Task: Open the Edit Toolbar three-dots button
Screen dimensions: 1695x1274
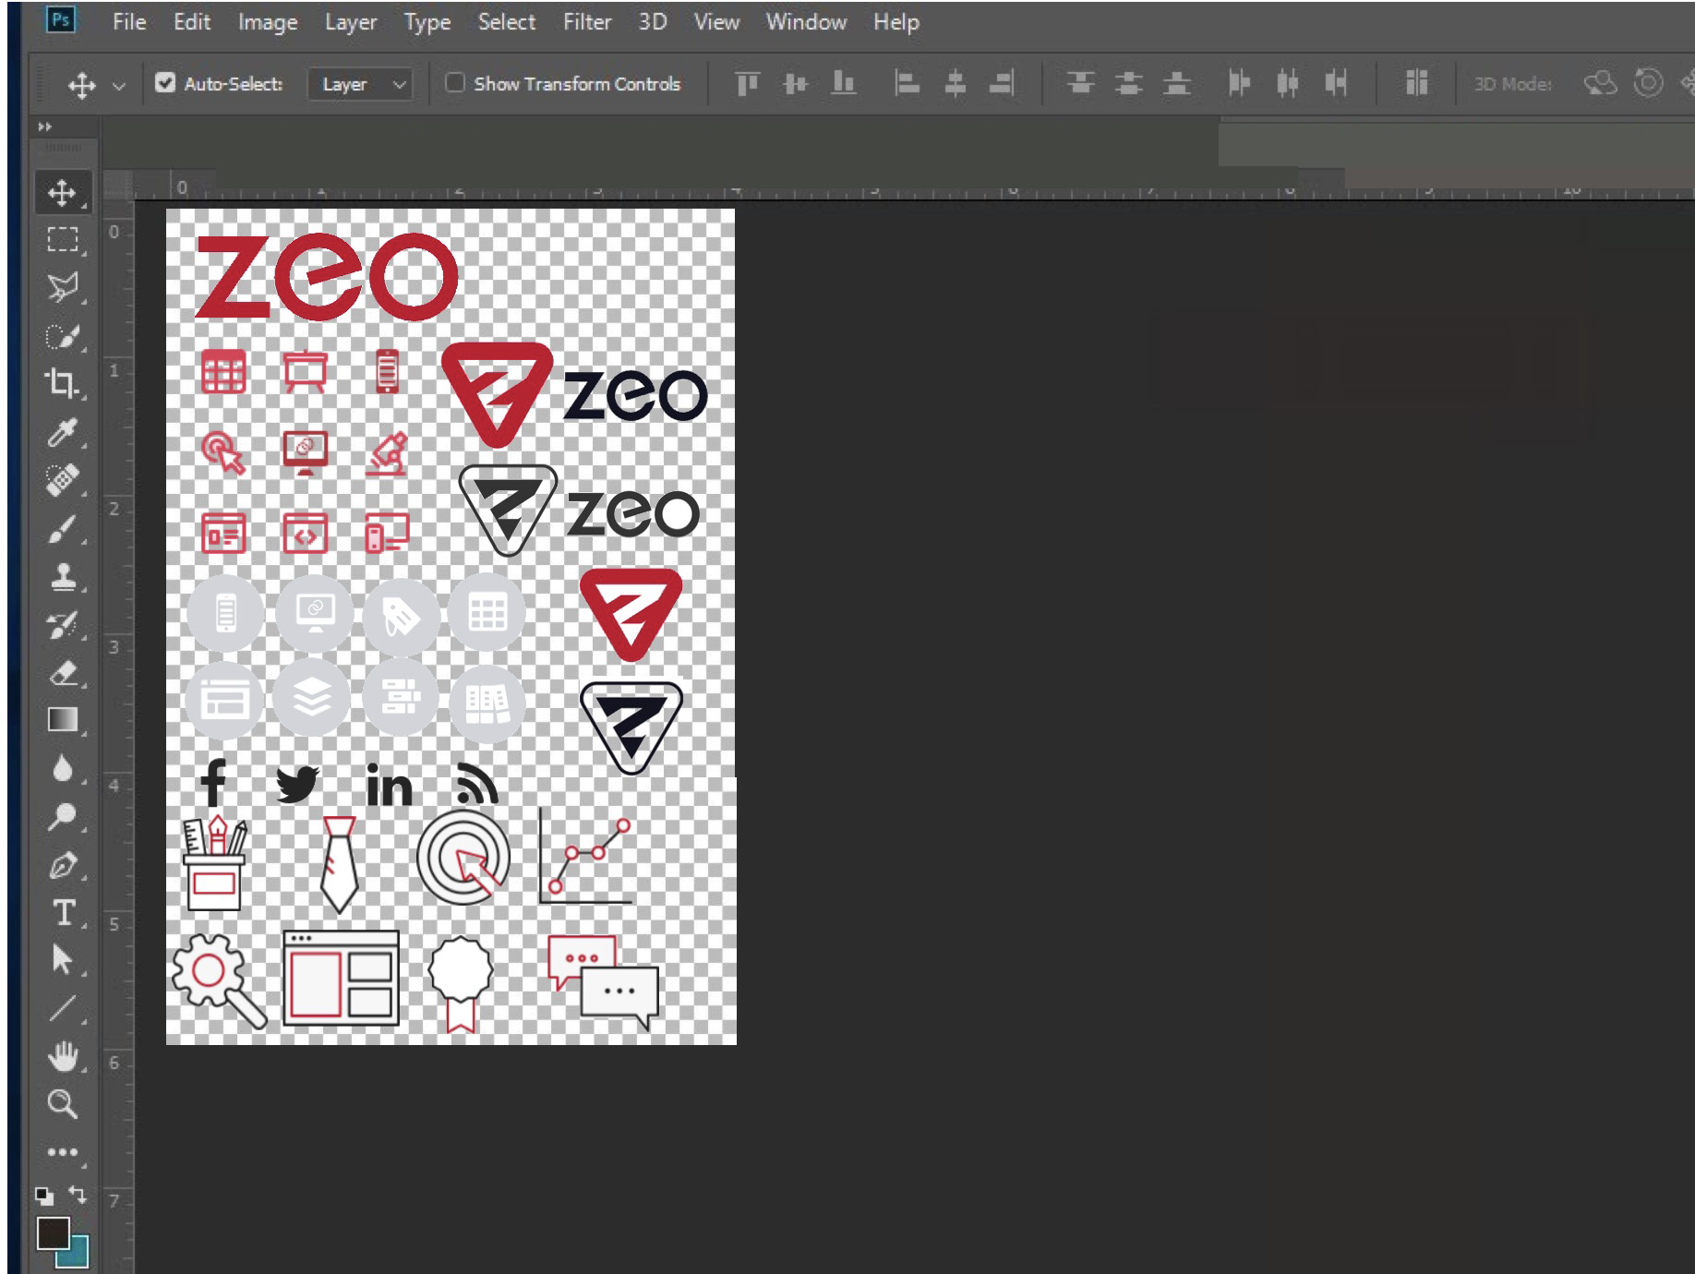Action: pyautogui.click(x=62, y=1152)
